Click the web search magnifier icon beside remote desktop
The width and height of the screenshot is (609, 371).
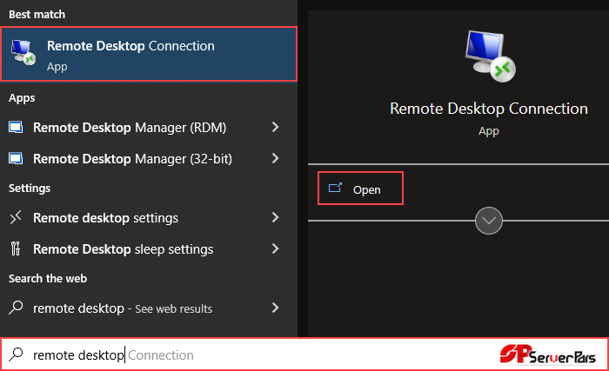(x=16, y=308)
